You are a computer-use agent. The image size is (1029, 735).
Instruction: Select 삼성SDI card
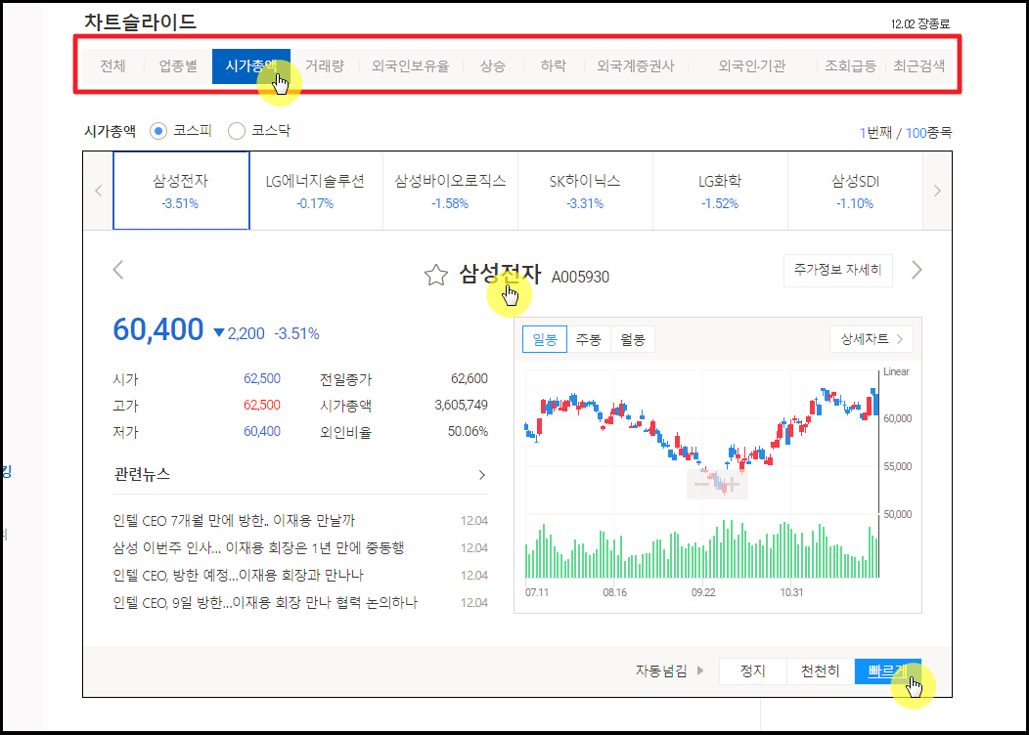pyautogui.click(x=855, y=191)
